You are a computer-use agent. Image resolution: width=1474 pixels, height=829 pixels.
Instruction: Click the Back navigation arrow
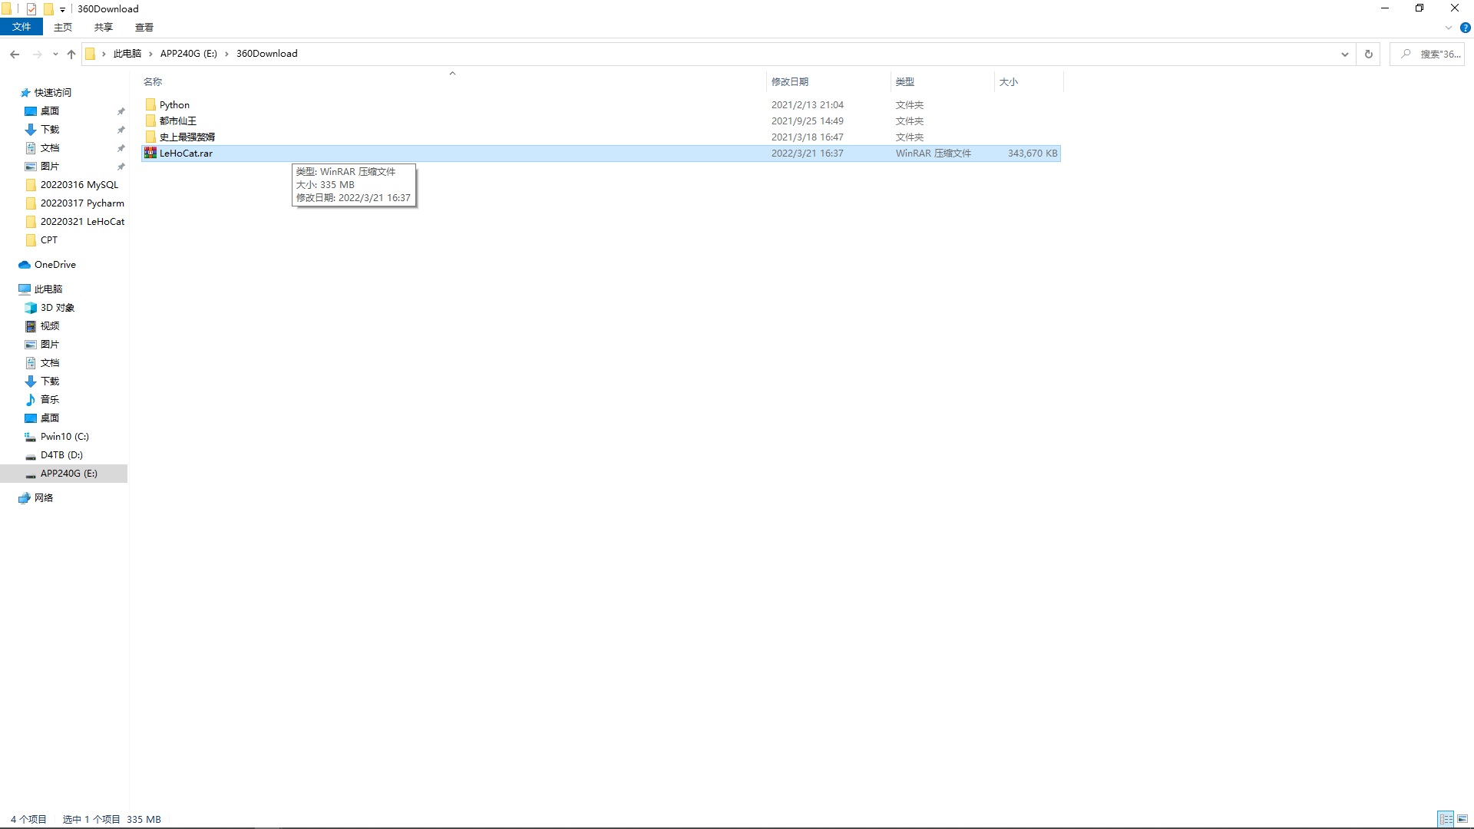click(x=15, y=54)
